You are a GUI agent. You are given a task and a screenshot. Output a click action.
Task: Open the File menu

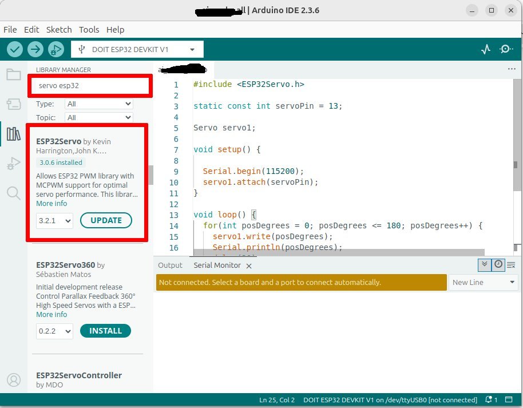tap(10, 30)
